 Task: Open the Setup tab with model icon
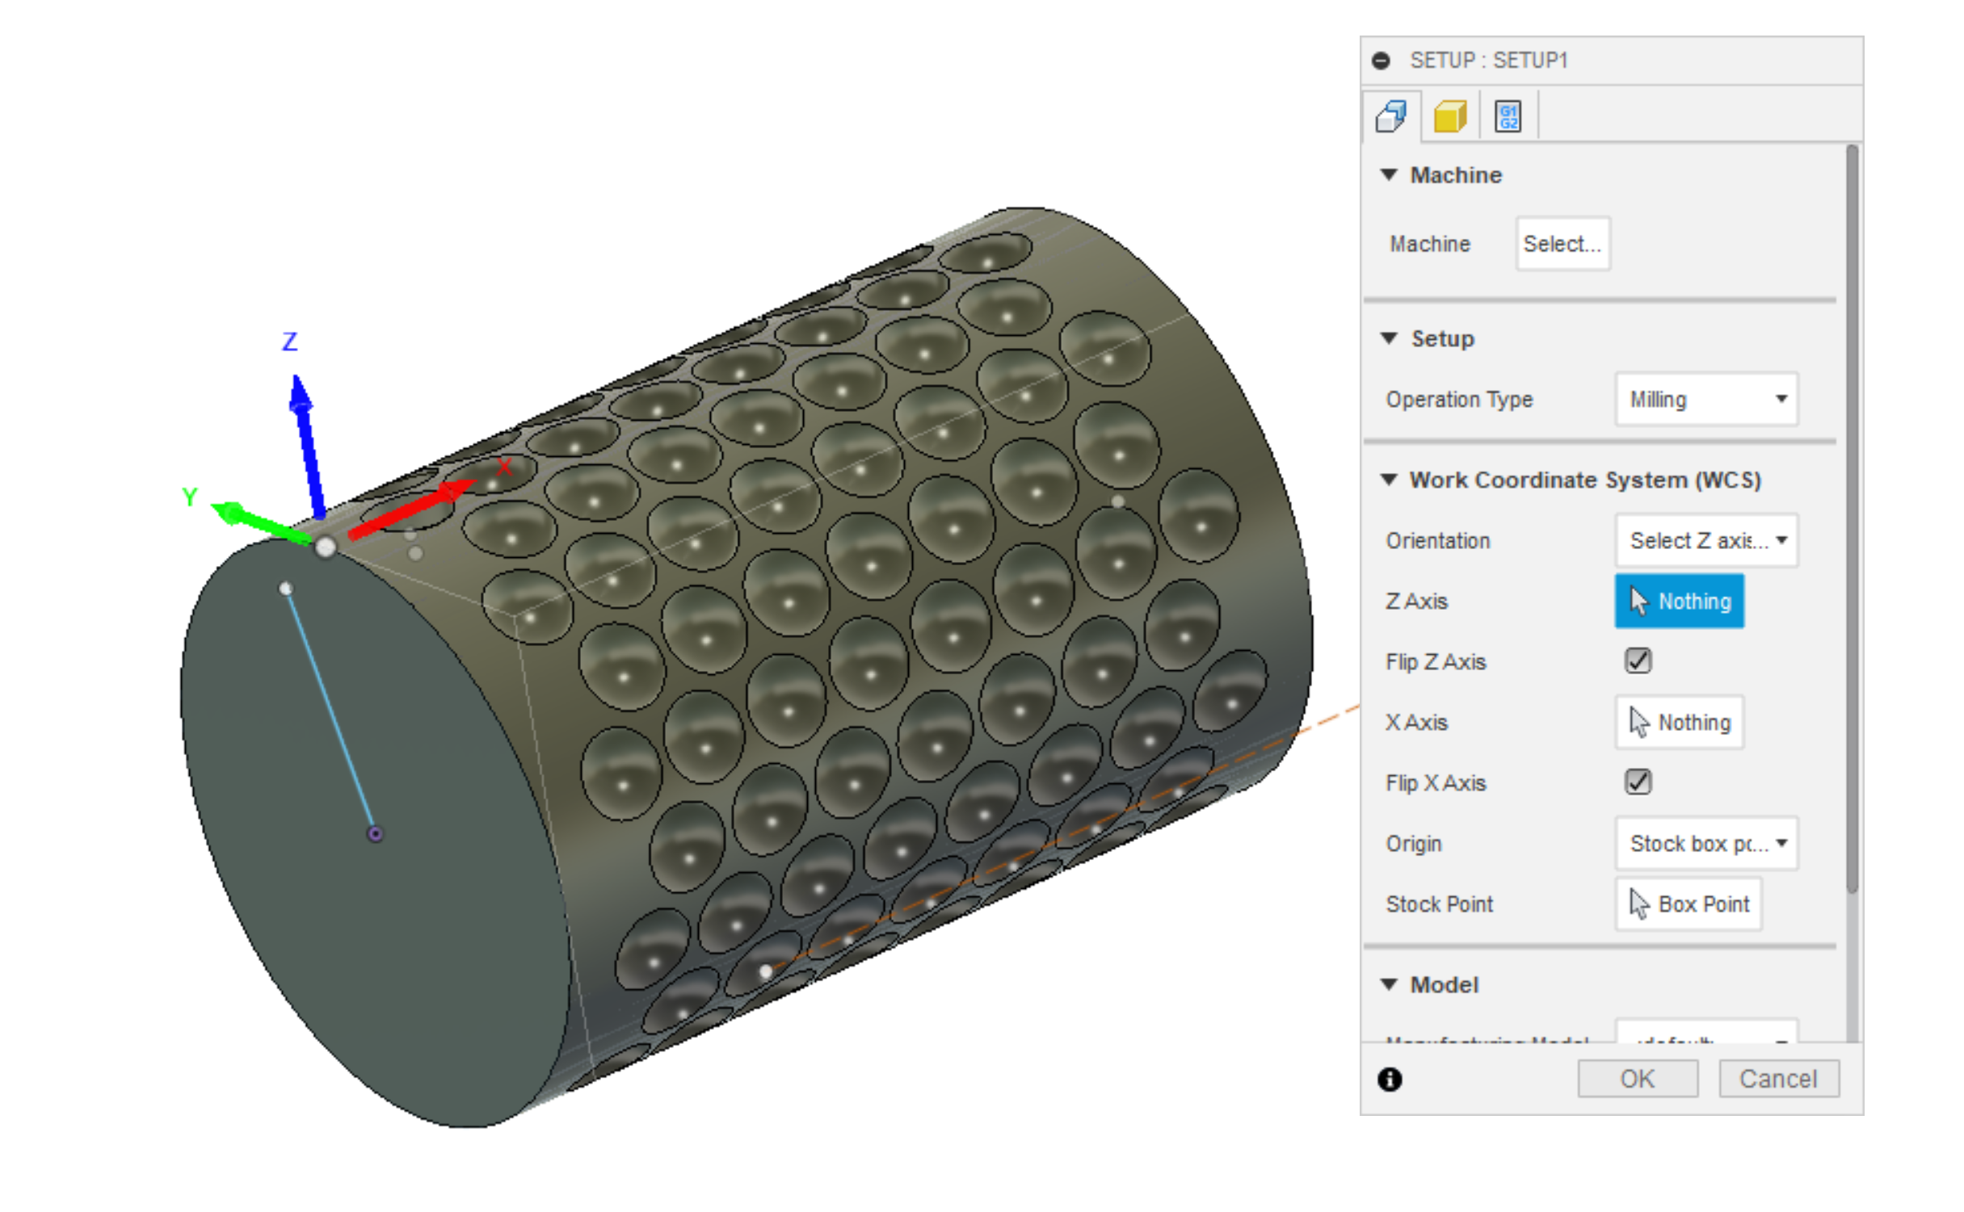(x=1390, y=116)
